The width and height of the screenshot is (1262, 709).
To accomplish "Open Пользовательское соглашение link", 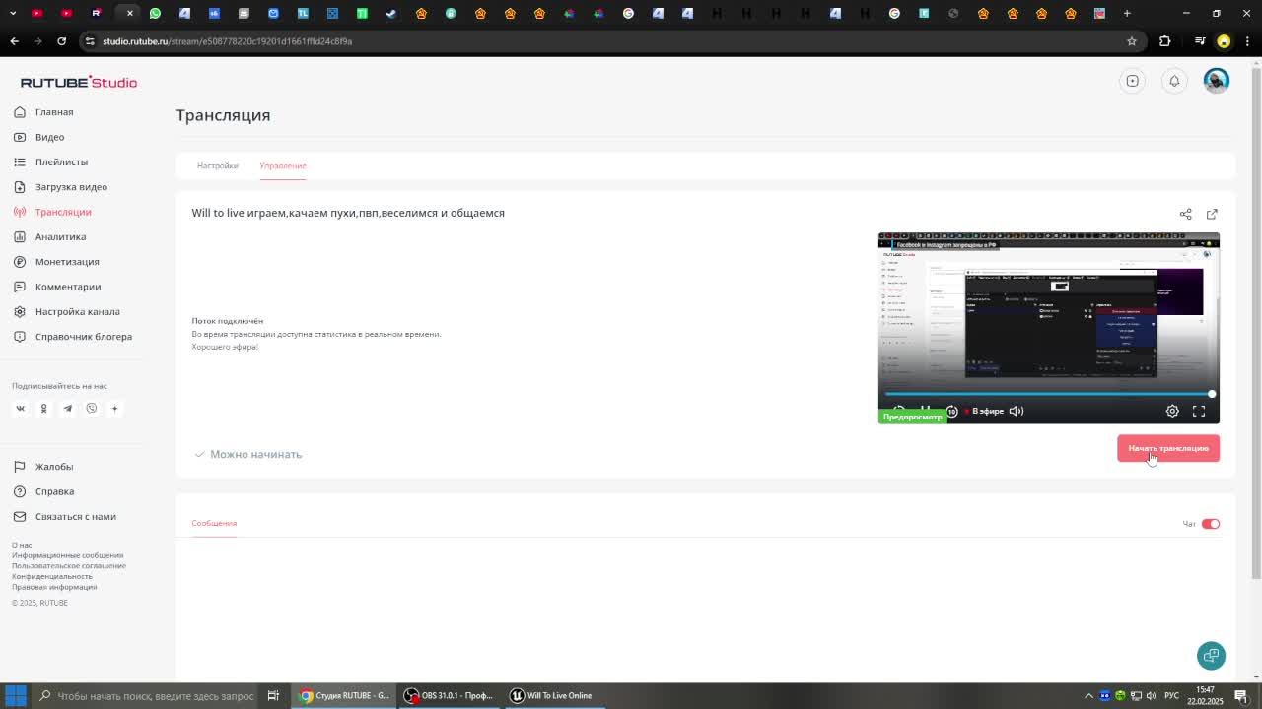I will (69, 565).
